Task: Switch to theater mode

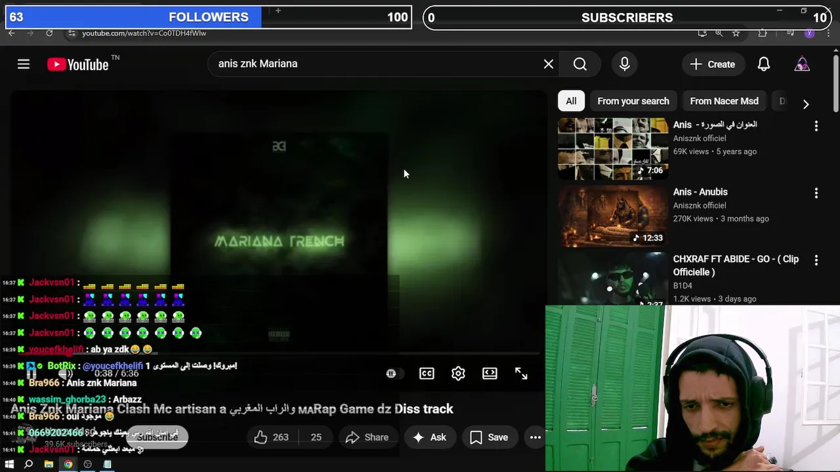Action: (x=490, y=373)
